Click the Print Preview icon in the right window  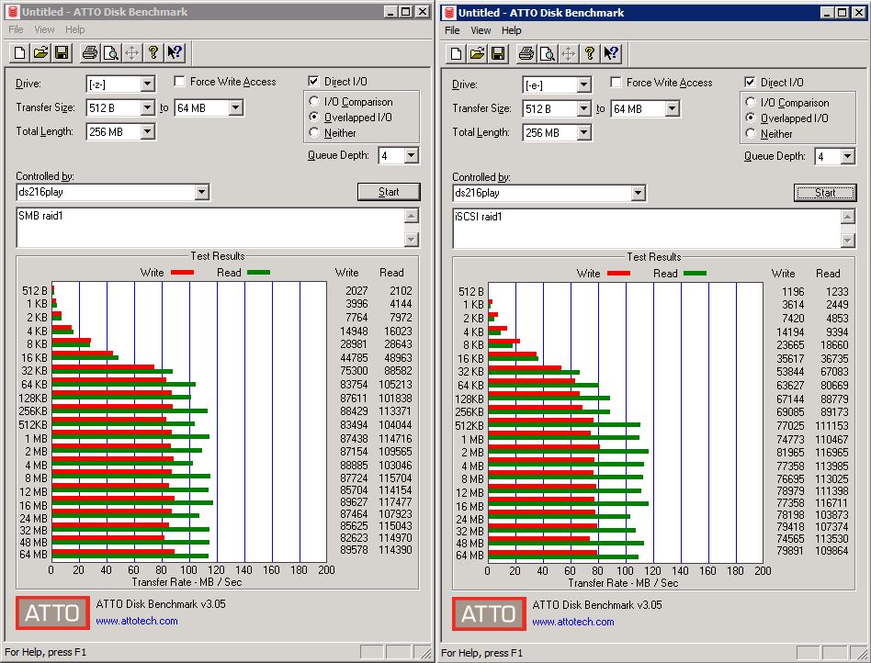[548, 54]
